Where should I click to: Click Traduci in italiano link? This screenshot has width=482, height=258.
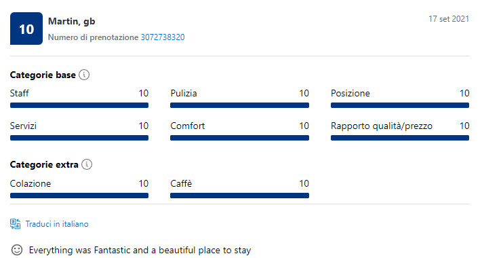[x=57, y=224]
